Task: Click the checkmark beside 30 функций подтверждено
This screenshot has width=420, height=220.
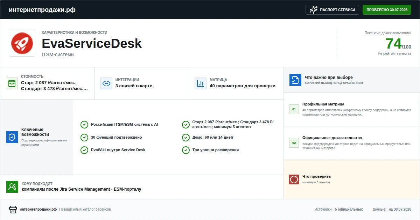Action: pos(84,137)
